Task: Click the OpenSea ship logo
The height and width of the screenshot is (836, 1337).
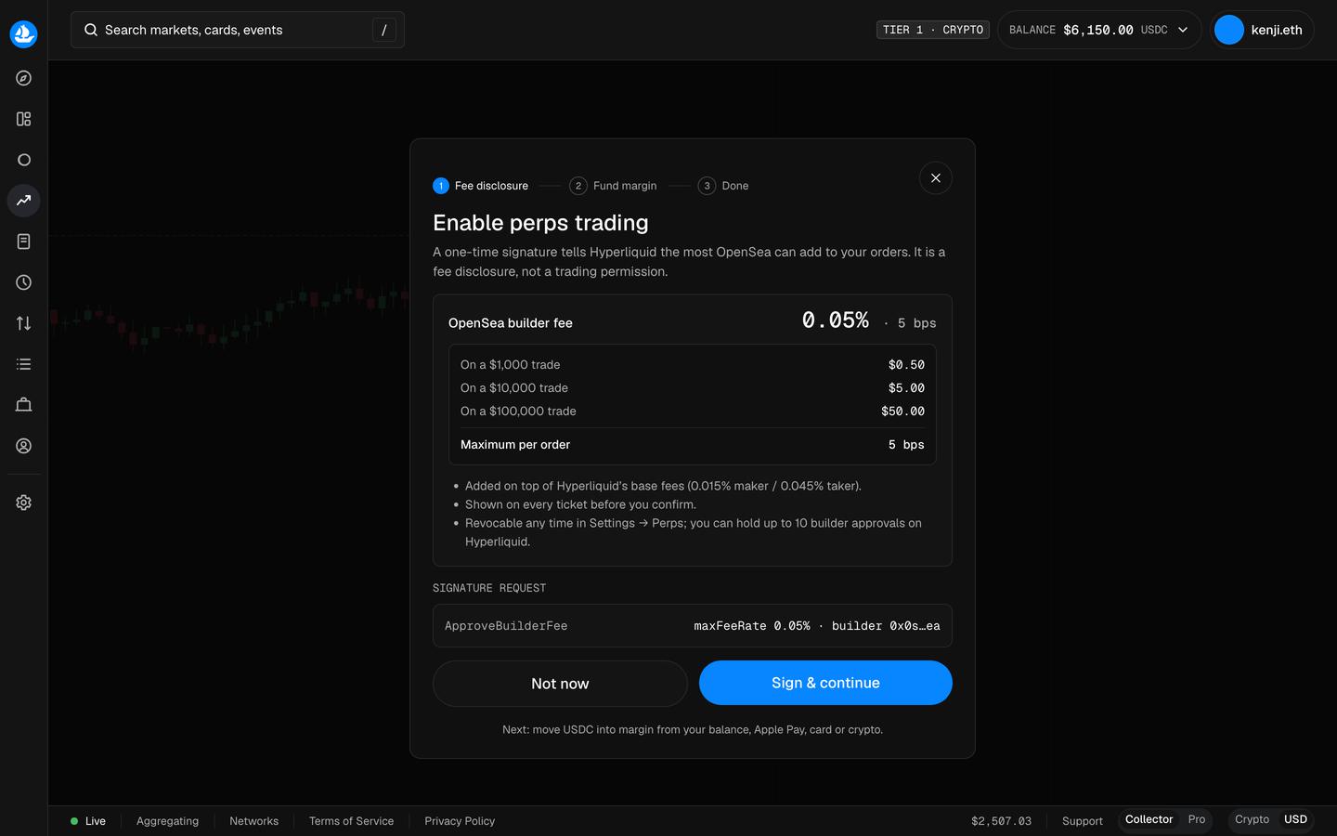Action: 23,34
